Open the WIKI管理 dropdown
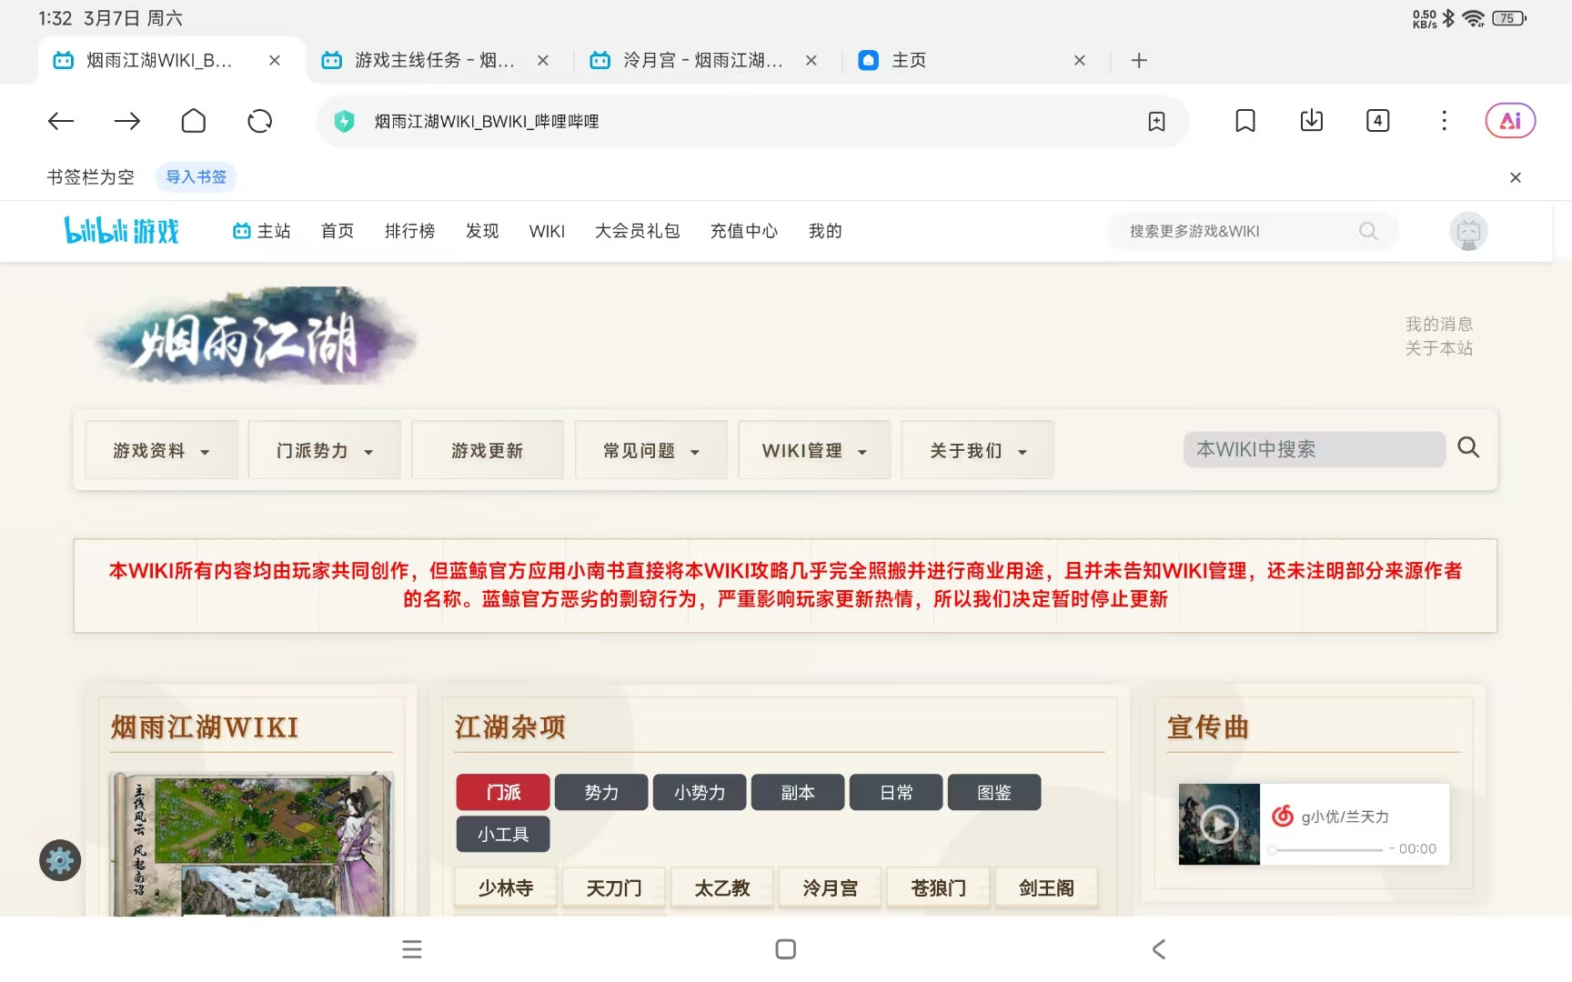 [x=814, y=450]
